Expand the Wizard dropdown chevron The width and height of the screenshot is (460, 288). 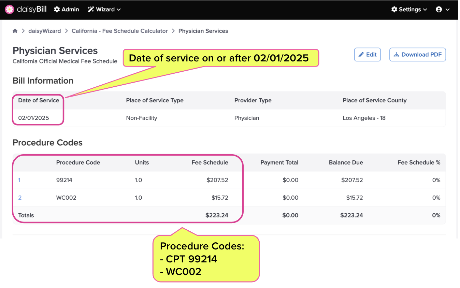click(119, 10)
